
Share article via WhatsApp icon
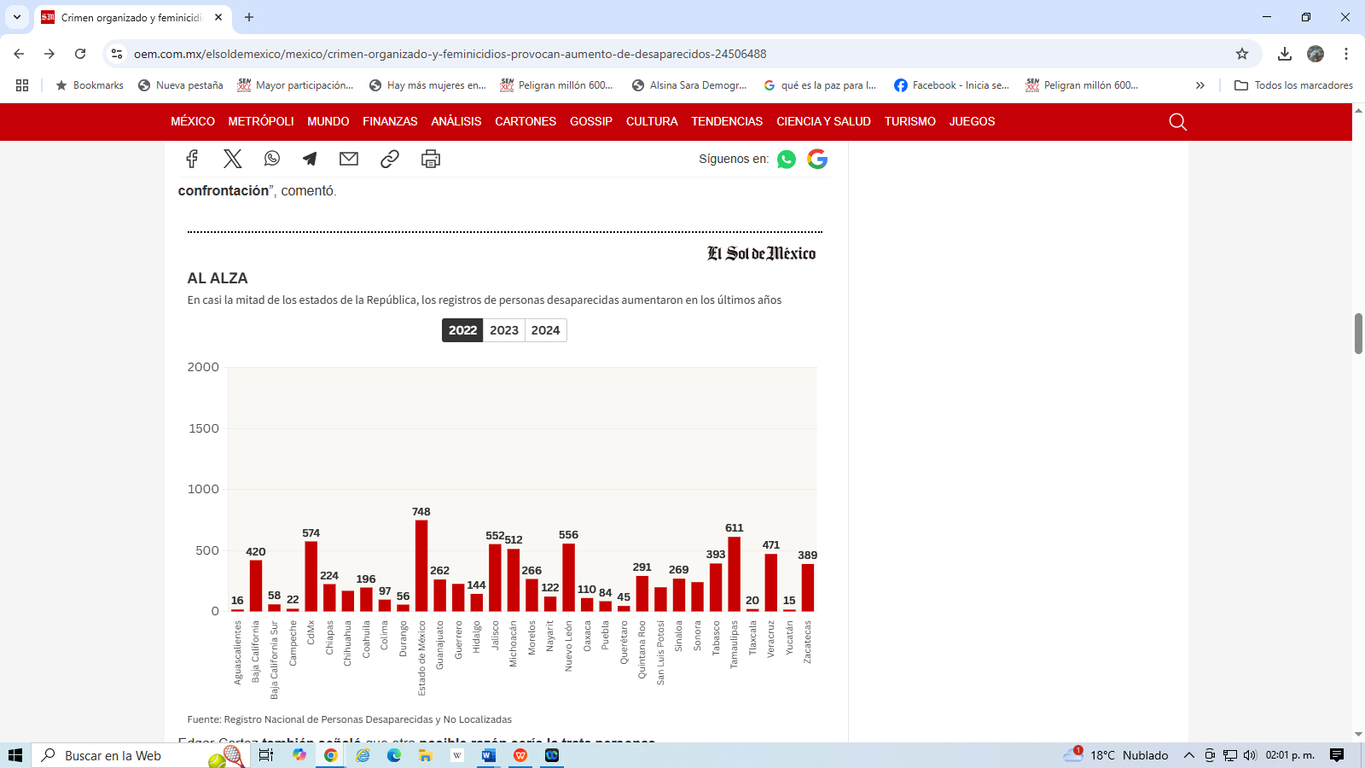(272, 159)
